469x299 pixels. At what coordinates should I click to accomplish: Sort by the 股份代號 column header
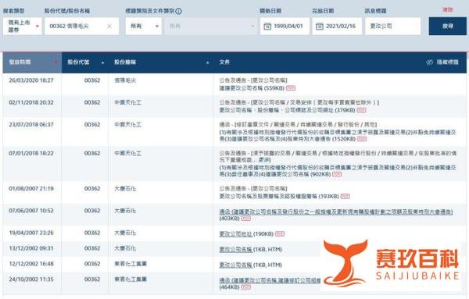pos(85,62)
